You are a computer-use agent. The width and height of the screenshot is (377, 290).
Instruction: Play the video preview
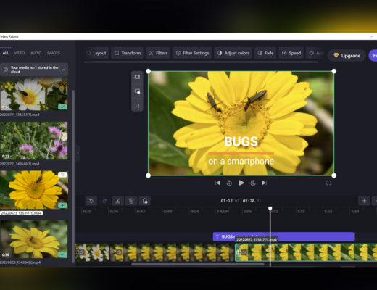click(x=241, y=183)
